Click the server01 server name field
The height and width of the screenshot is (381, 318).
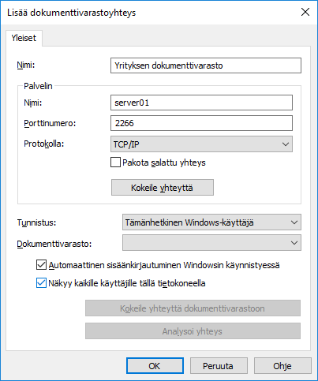point(201,103)
